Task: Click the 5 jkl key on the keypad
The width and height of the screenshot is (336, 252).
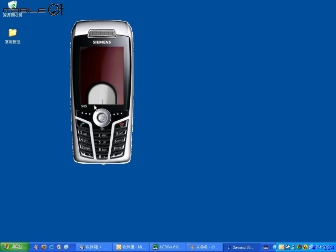Action: 102,142
